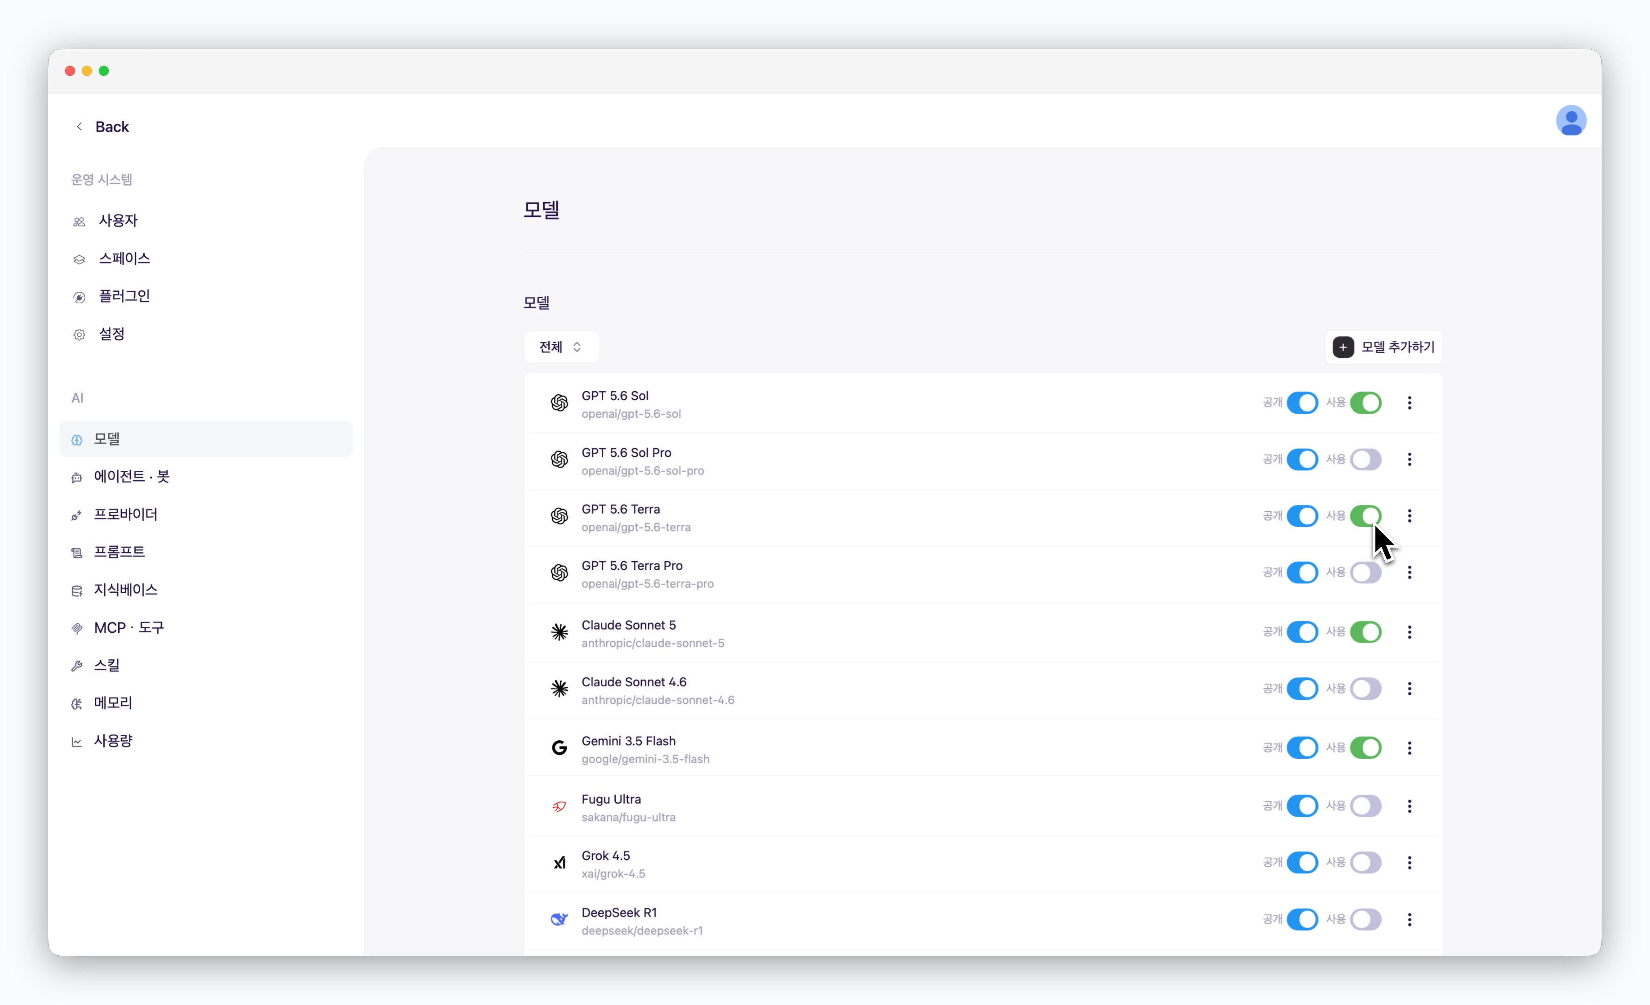Turn off 공개 toggle for GPT 5.6 Terra Pro
This screenshot has height=1005, width=1650.
[1302, 572]
